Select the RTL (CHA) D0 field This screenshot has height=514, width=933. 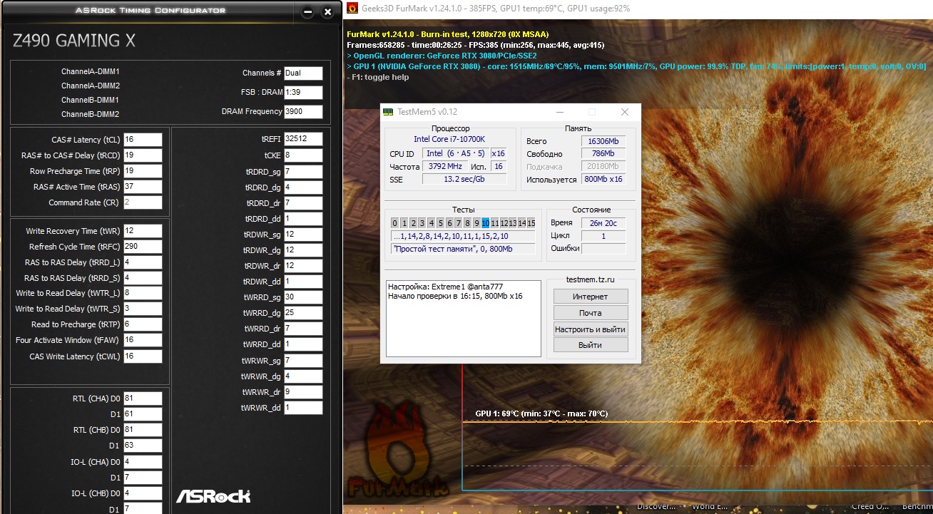(x=143, y=399)
